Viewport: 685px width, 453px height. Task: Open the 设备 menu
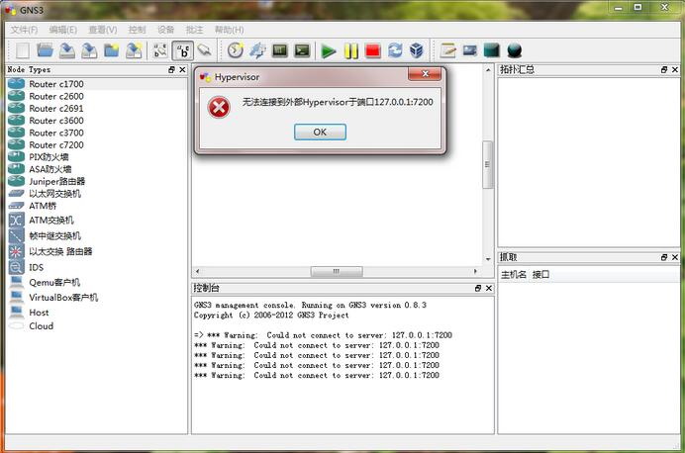coord(165,30)
